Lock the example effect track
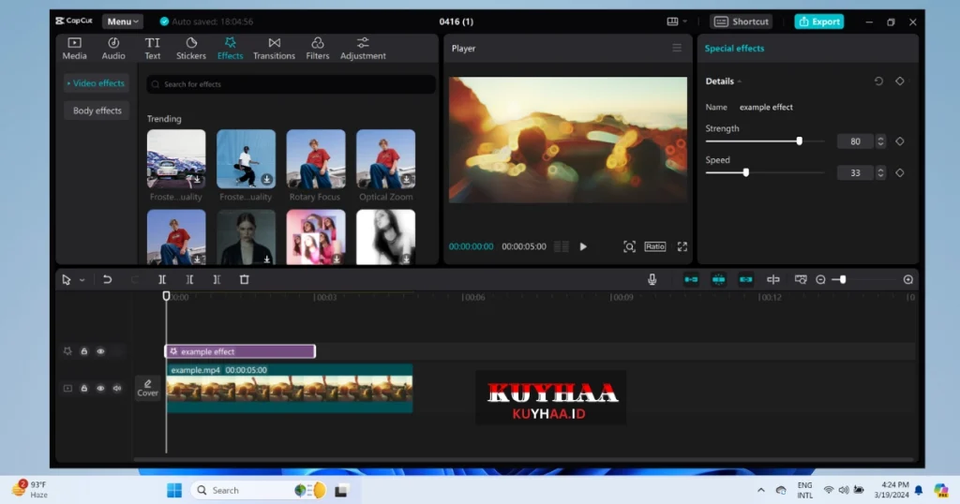 pos(83,351)
